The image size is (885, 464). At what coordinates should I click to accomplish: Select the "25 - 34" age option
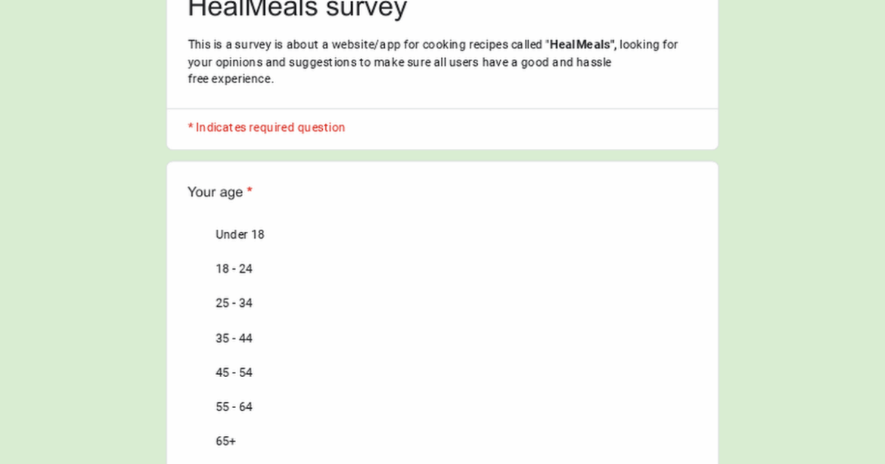pos(234,303)
